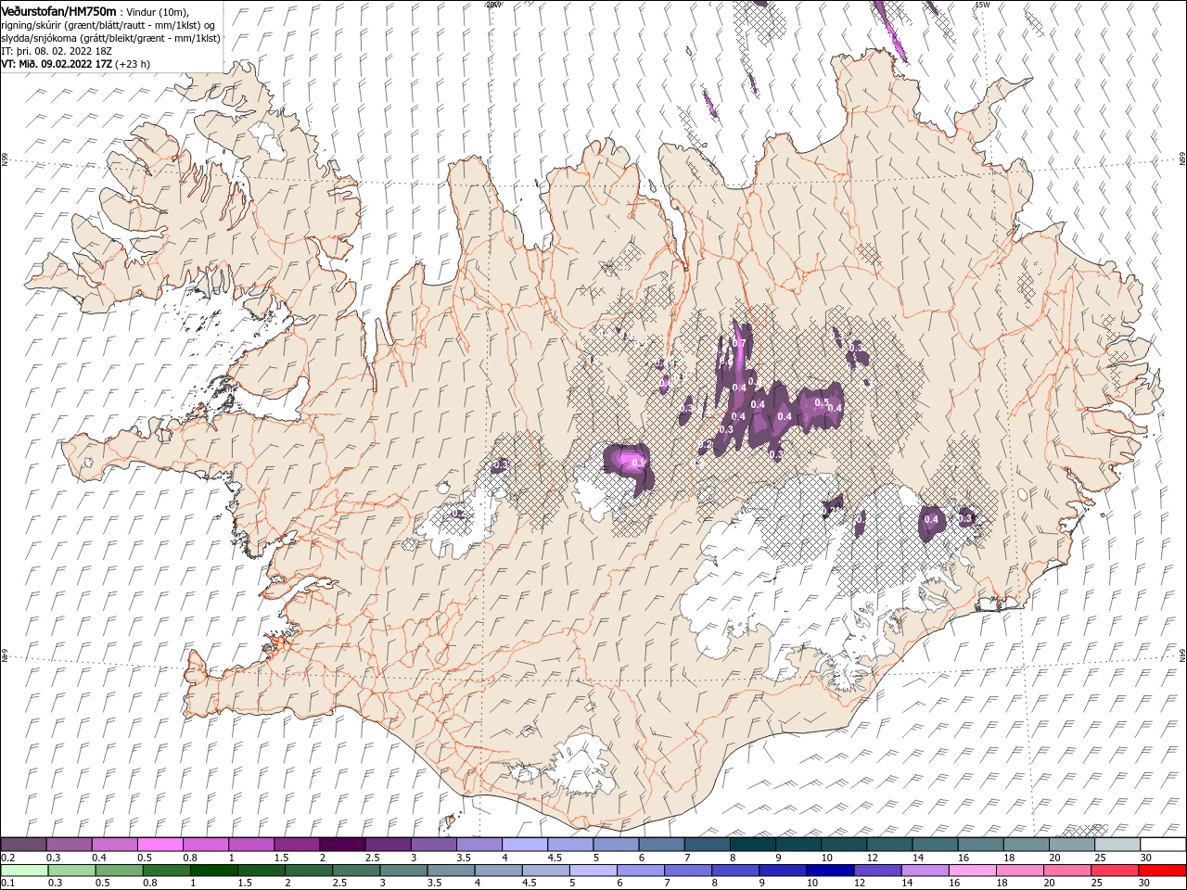
Task: Select the bright red swatch labeled 30 in the lower legend row
Action: pos(1163,871)
